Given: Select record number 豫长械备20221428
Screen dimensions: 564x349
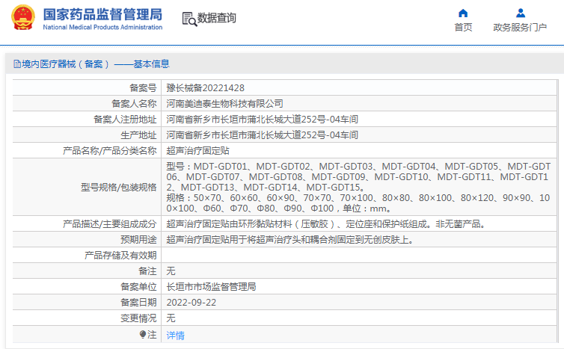Looking at the screenshot, I should (x=206, y=88).
